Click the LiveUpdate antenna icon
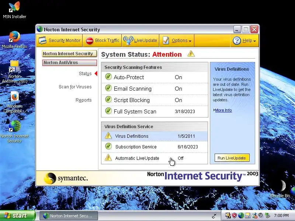 tap(128, 41)
